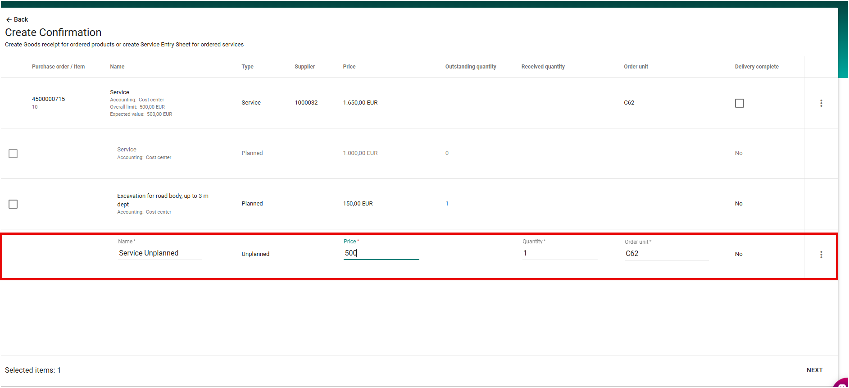Click the Purchase order / Item column header

58,67
